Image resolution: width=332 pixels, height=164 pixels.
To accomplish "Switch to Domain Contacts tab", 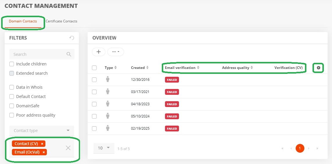I will pyautogui.click(x=23, y=21).
